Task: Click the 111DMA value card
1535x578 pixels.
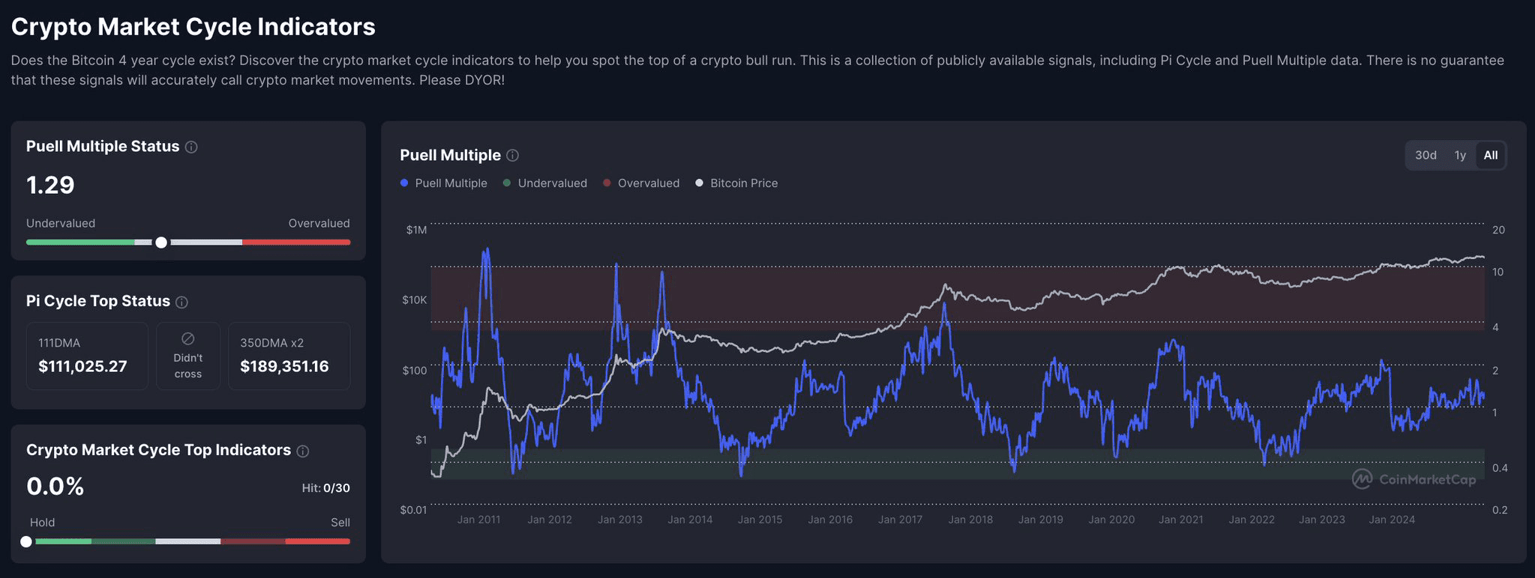Action: pyautogui.click(x=87, y=356)
